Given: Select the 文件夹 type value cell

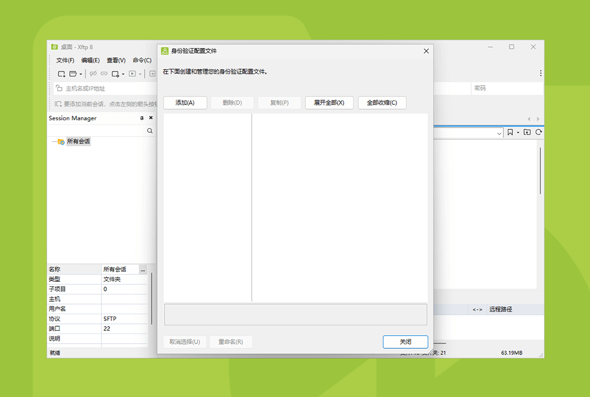Looking at the screenshot, I should [x=125, y=279].
